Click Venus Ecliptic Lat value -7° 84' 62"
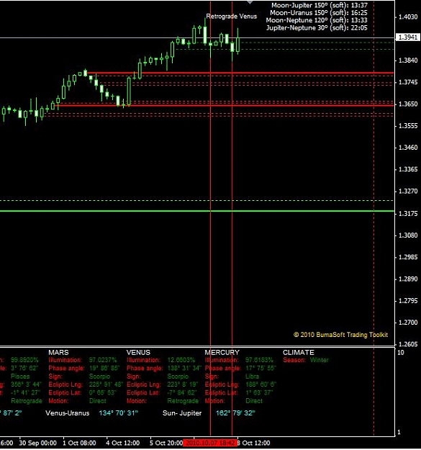421x450 pixels. 182,392
